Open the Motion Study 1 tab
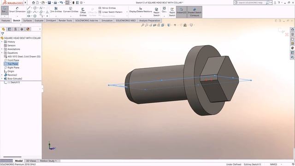Viewport: 295px width, 166px height. click(48, 161)
